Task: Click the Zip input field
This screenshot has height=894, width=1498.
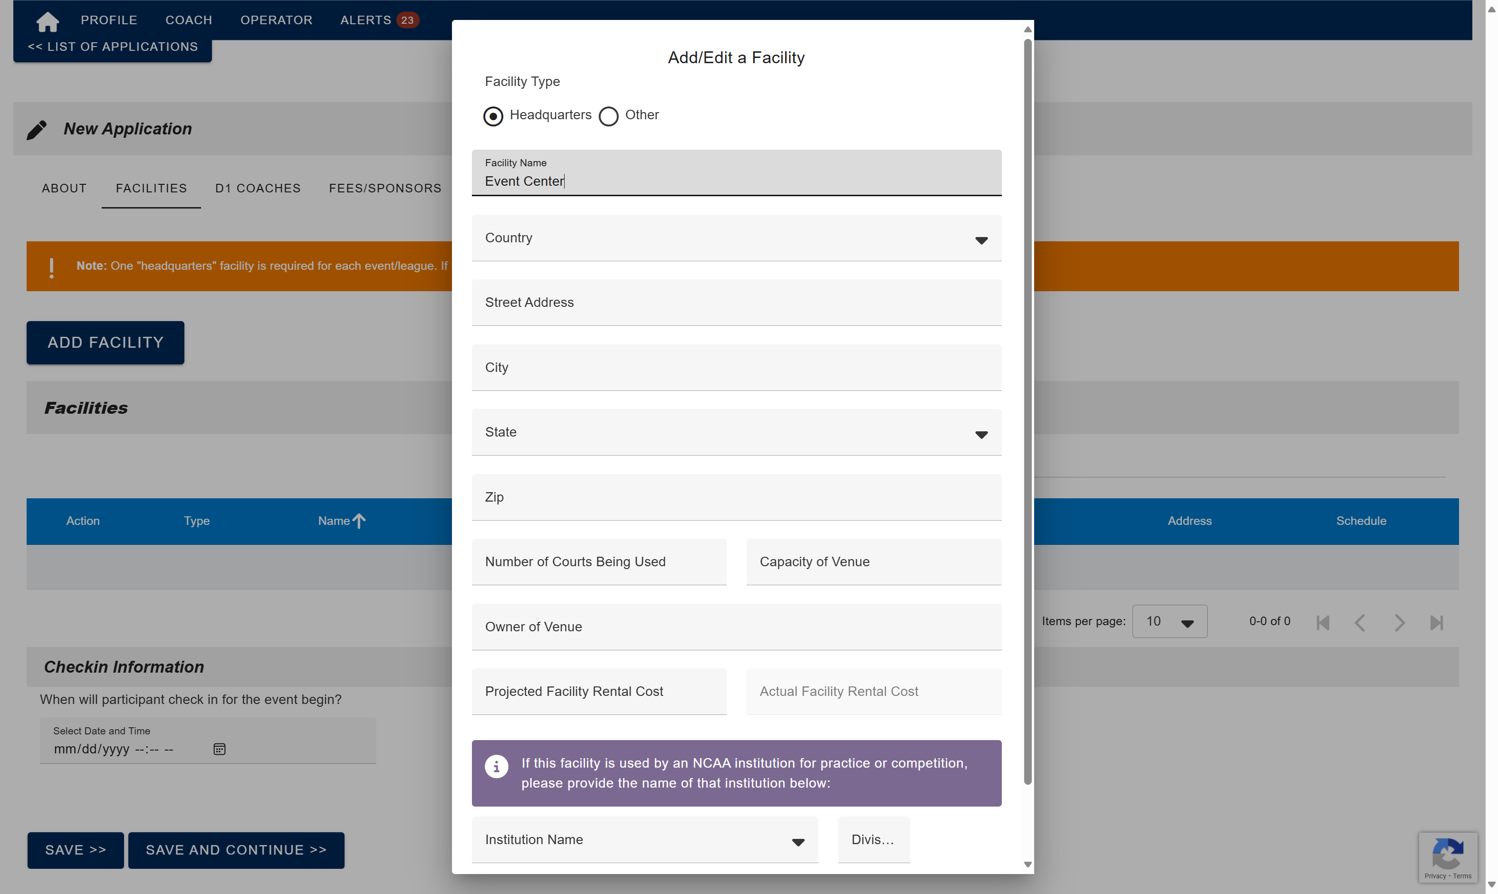Action: click(x=736, y=498)
